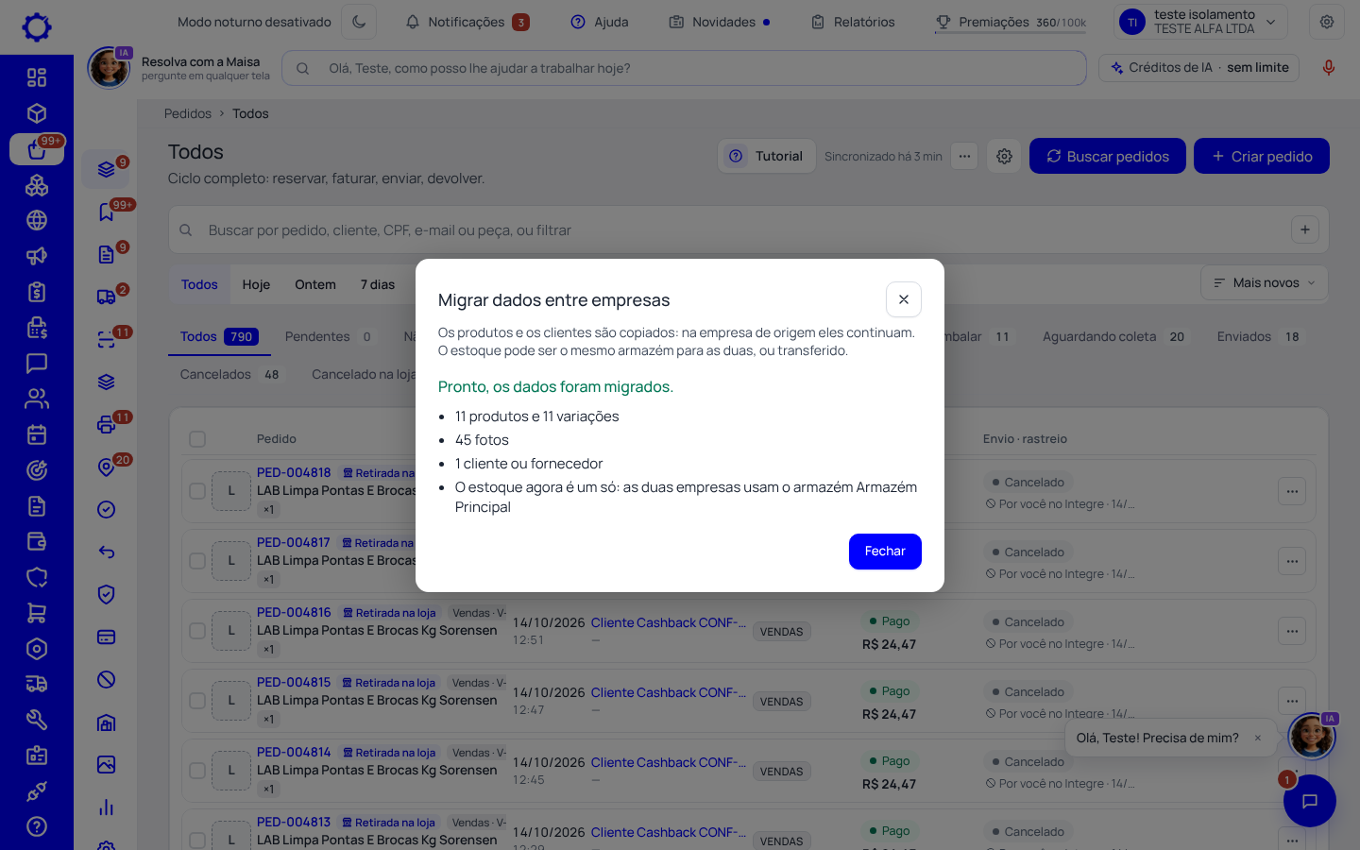Select Hoje date tab
1360x850 pixels.
(256, 284)
